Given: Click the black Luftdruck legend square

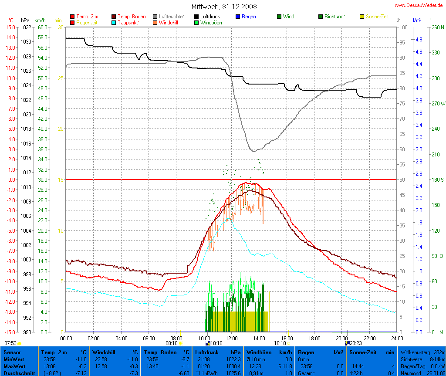Looking at the screenshot, I should [196, 17].
